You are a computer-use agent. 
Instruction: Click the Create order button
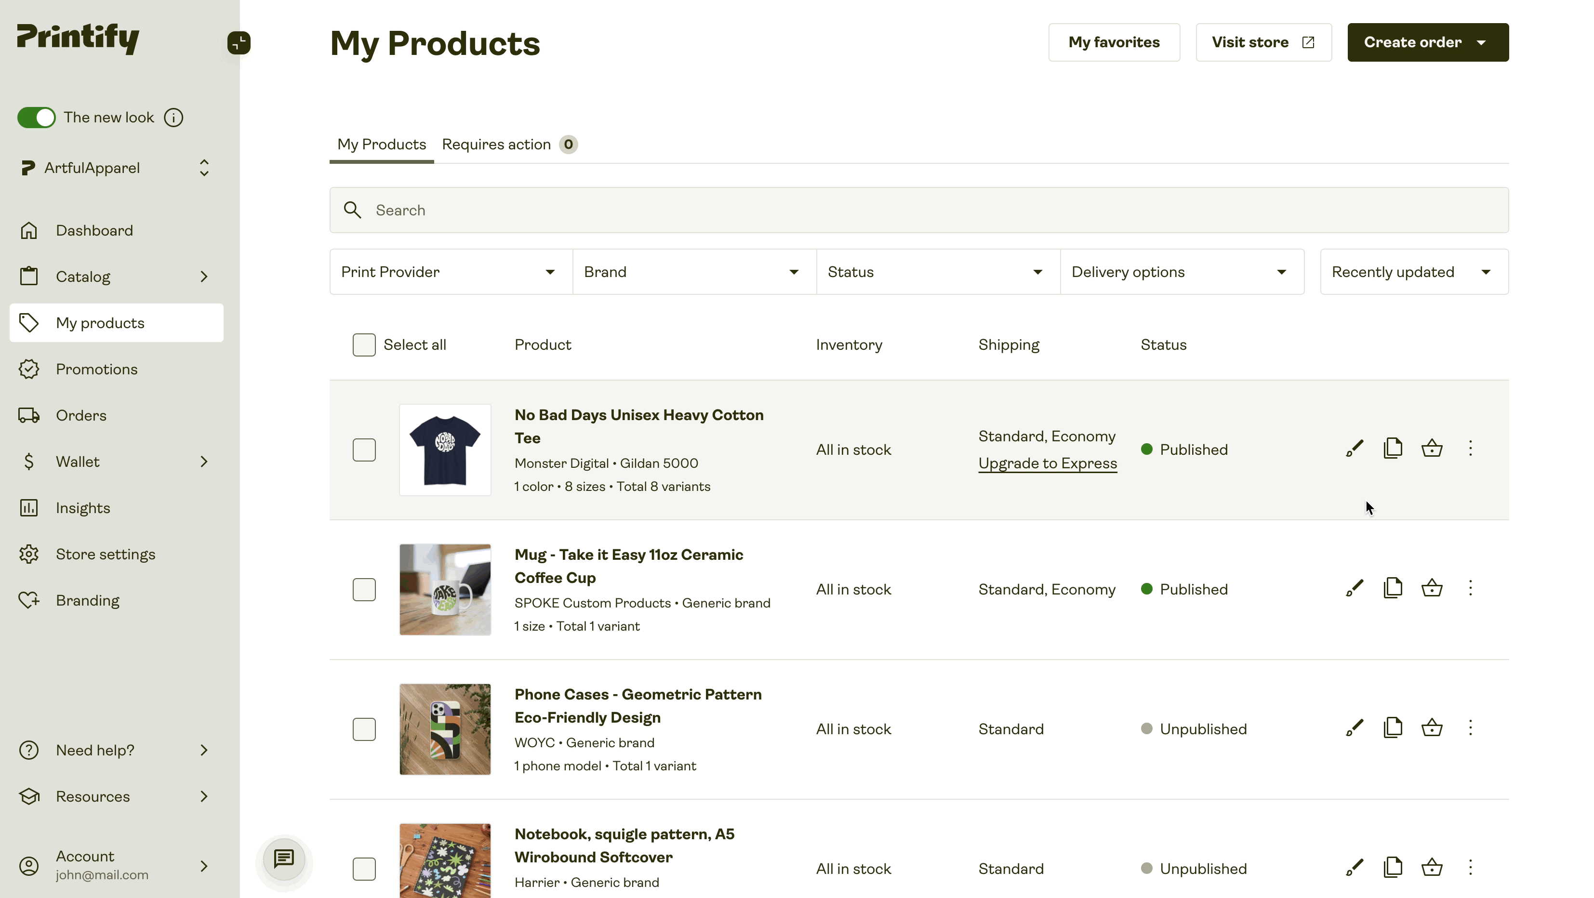[x=1428, y=43]
